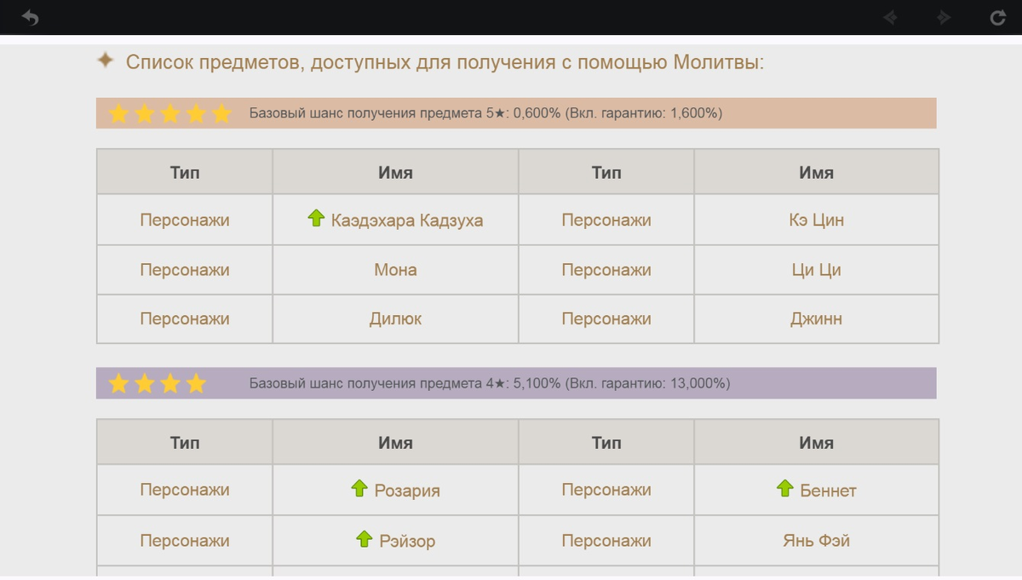The width and height of the screenshot is (1022, 580).
Task: Click the Имя header above Беннет
Action: pos(817,442)
